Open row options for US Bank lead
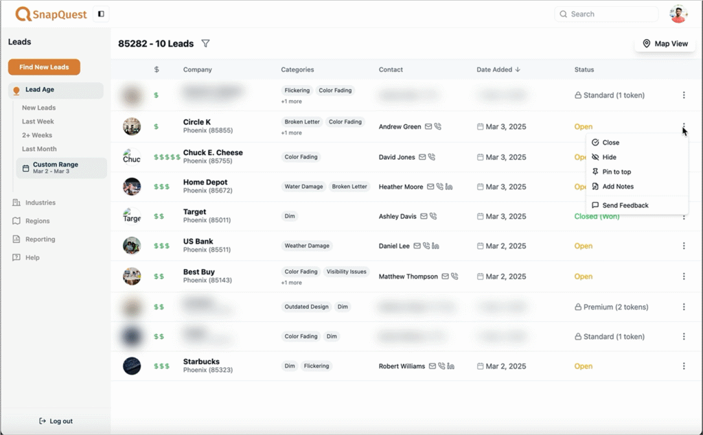 [684, 246]
